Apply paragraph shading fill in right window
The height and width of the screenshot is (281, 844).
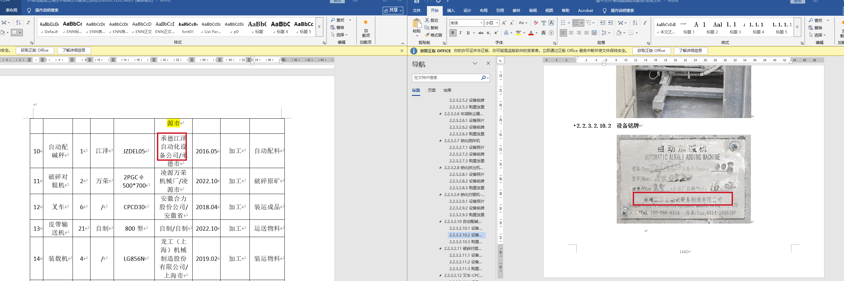(x=619, y=33)
